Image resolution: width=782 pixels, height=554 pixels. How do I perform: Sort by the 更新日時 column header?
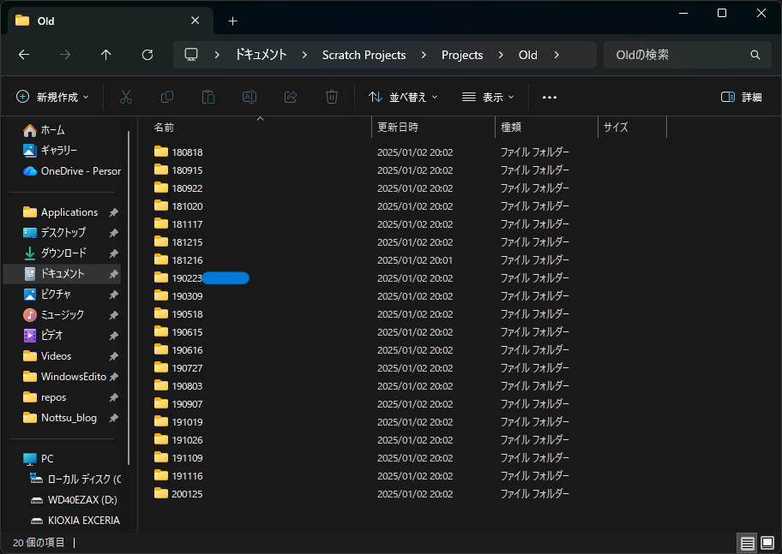tap(398, 127)
